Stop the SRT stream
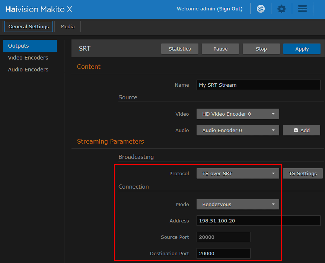The height and width of the screenshot is (263, 325). 261,49
